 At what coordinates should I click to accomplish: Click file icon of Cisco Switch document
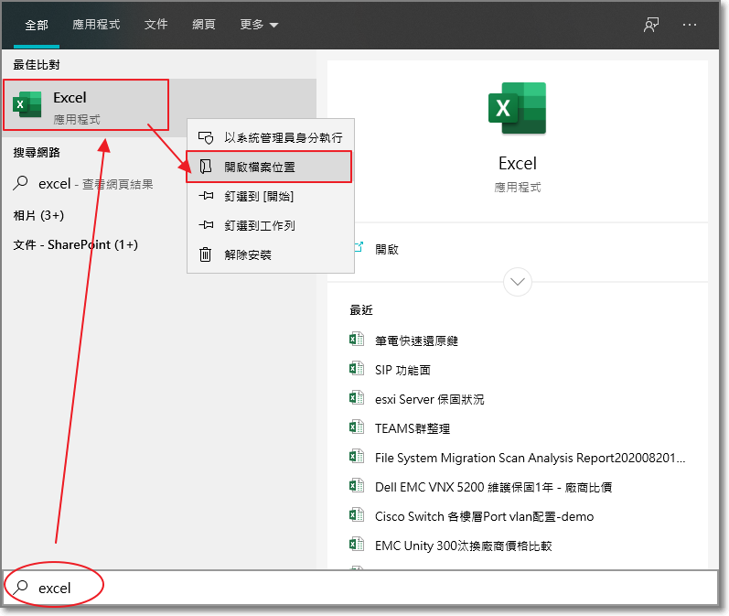click(357, 515)
